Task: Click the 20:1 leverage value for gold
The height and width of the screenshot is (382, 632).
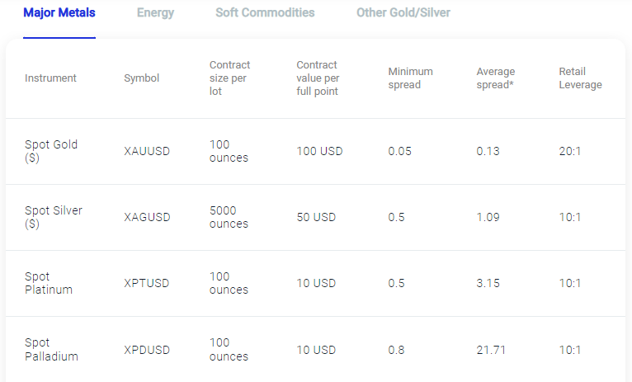Action: click(570, 152)
